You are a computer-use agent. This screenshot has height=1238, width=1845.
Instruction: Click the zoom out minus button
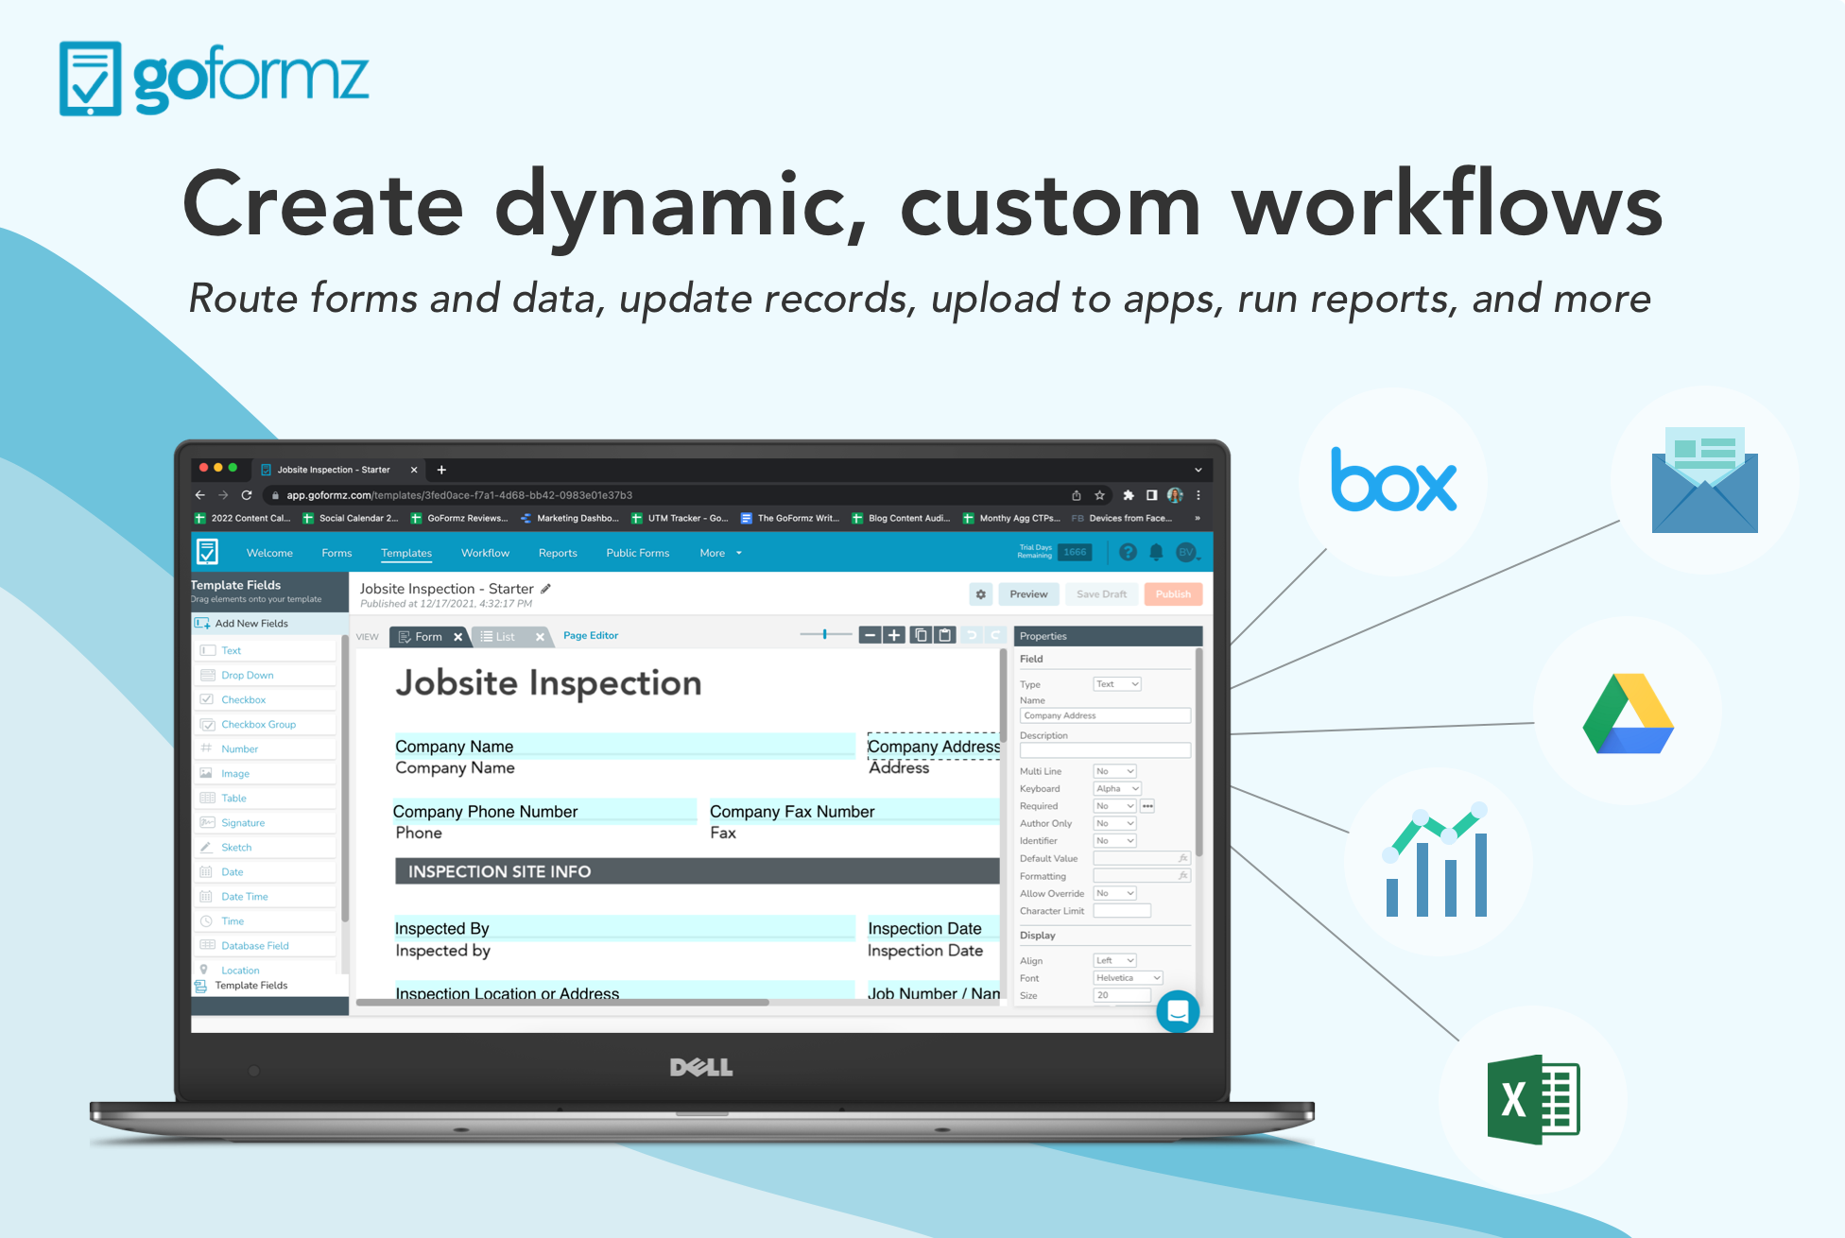point(870,635)
